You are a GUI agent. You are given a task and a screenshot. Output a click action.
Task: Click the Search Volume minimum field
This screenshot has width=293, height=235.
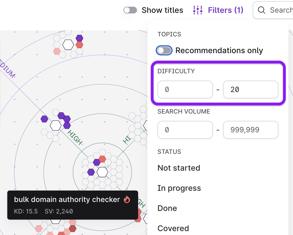(x=185, y=130)
